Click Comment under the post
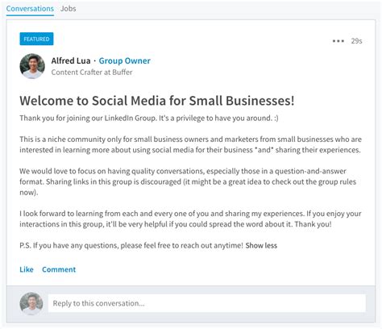Viewport: 382px width, 329px height. point(59,269)
